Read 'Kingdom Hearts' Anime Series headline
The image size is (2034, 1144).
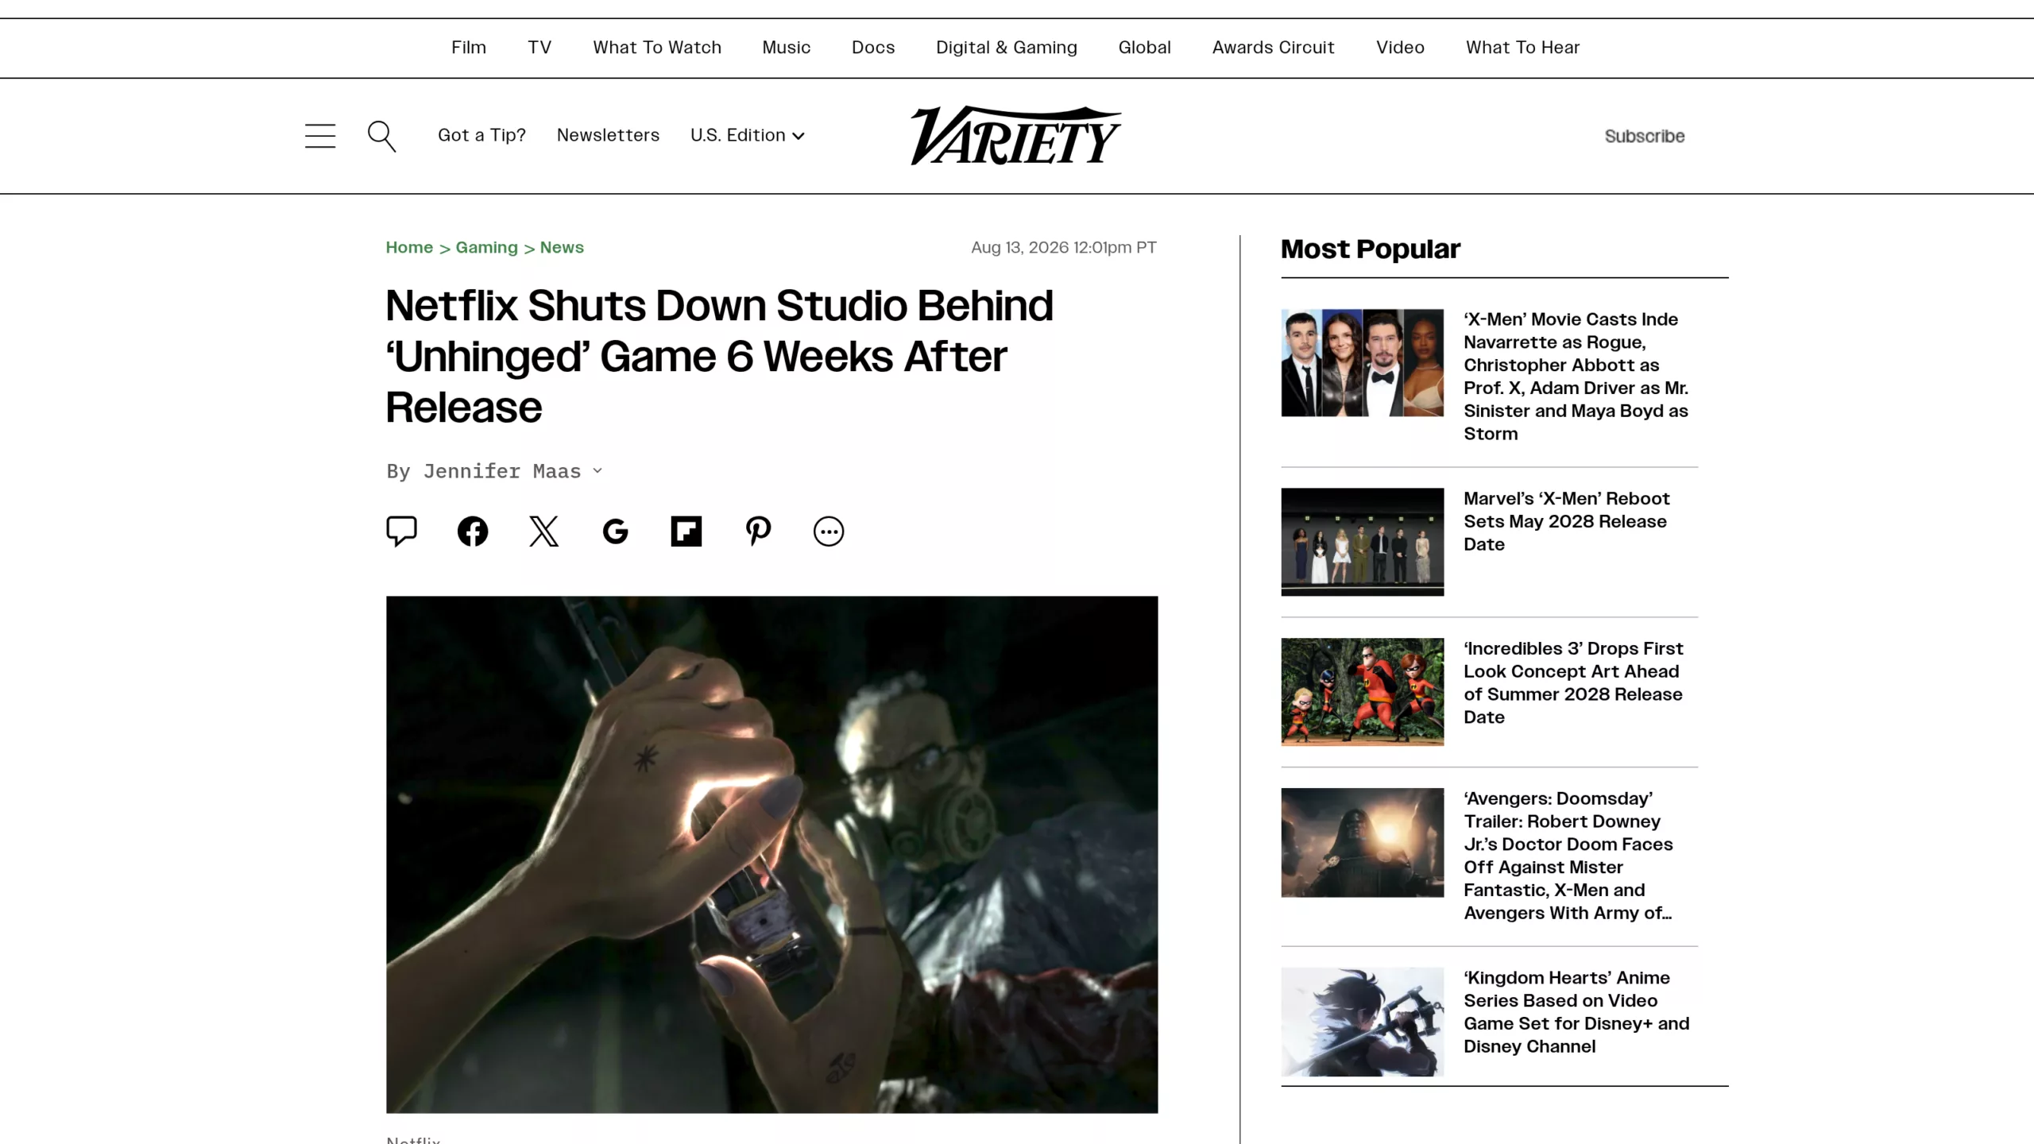coord(1576,1012)
